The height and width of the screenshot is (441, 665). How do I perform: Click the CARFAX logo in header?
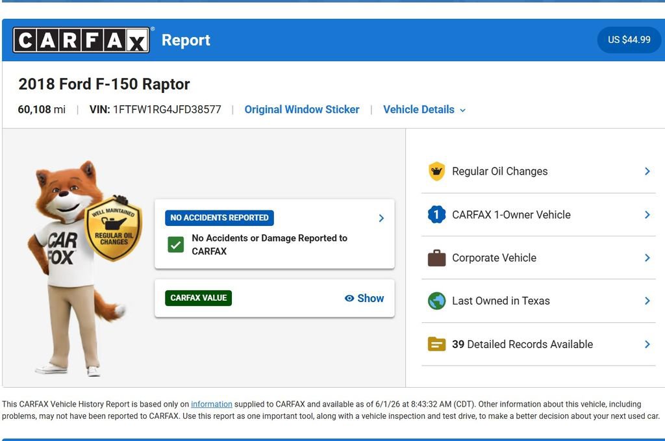click(81, 40)
